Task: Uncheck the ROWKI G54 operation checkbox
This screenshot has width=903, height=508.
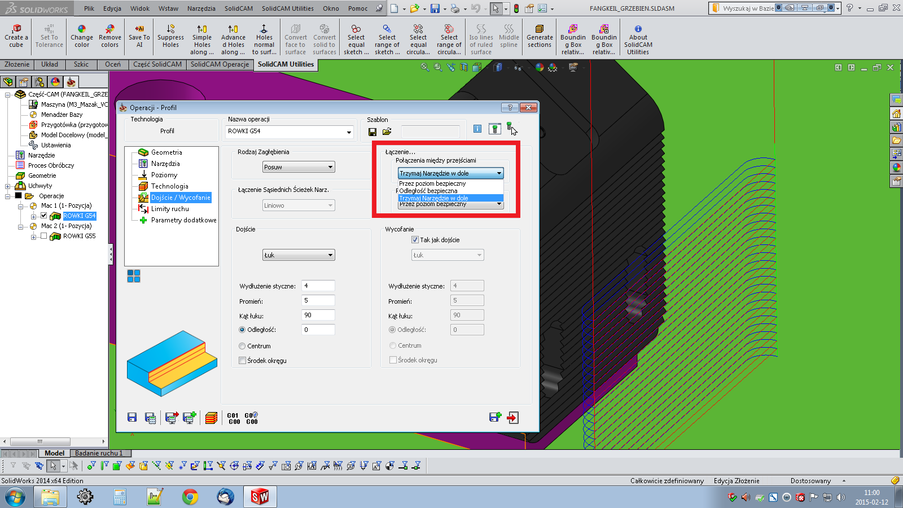Action: (43, 216)
